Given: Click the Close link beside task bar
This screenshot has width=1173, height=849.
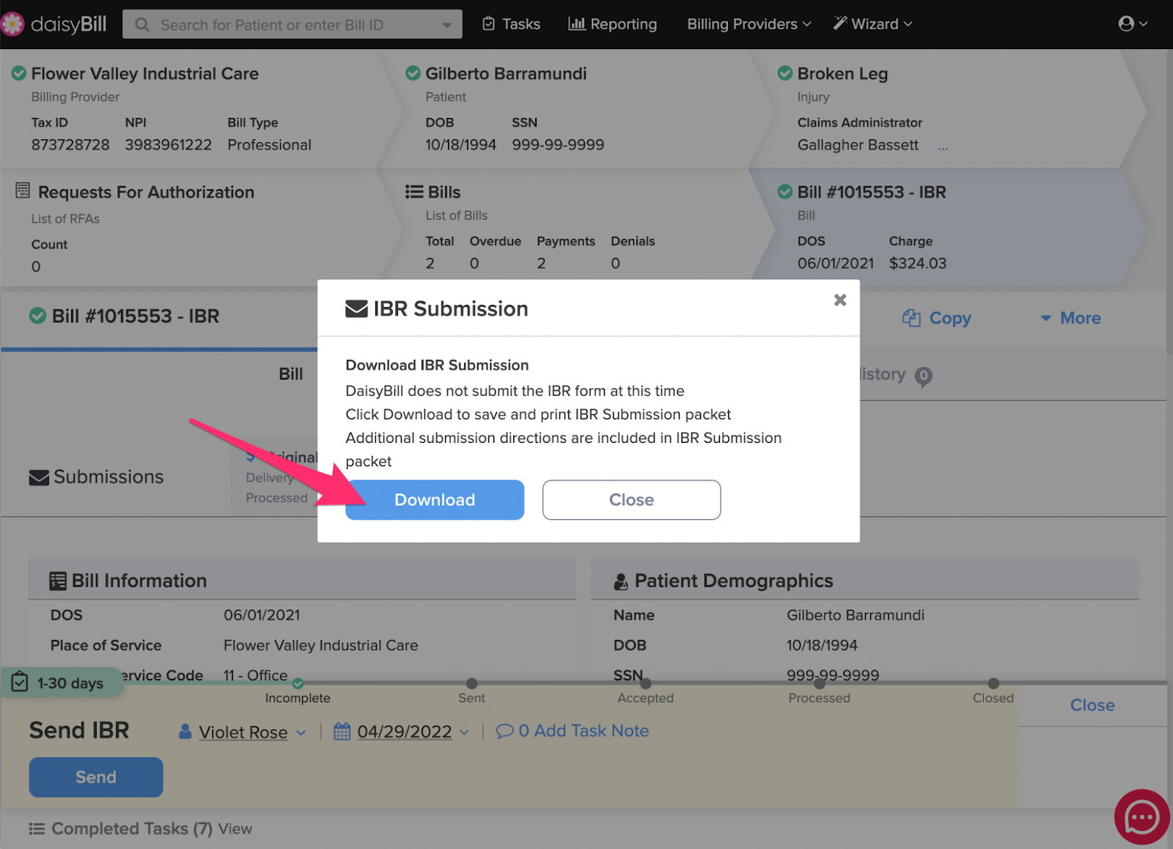Looking at the screenshot, I should pos(1092,705).
